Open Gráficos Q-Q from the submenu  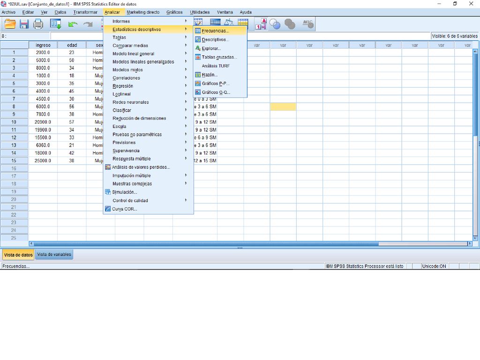220,92
